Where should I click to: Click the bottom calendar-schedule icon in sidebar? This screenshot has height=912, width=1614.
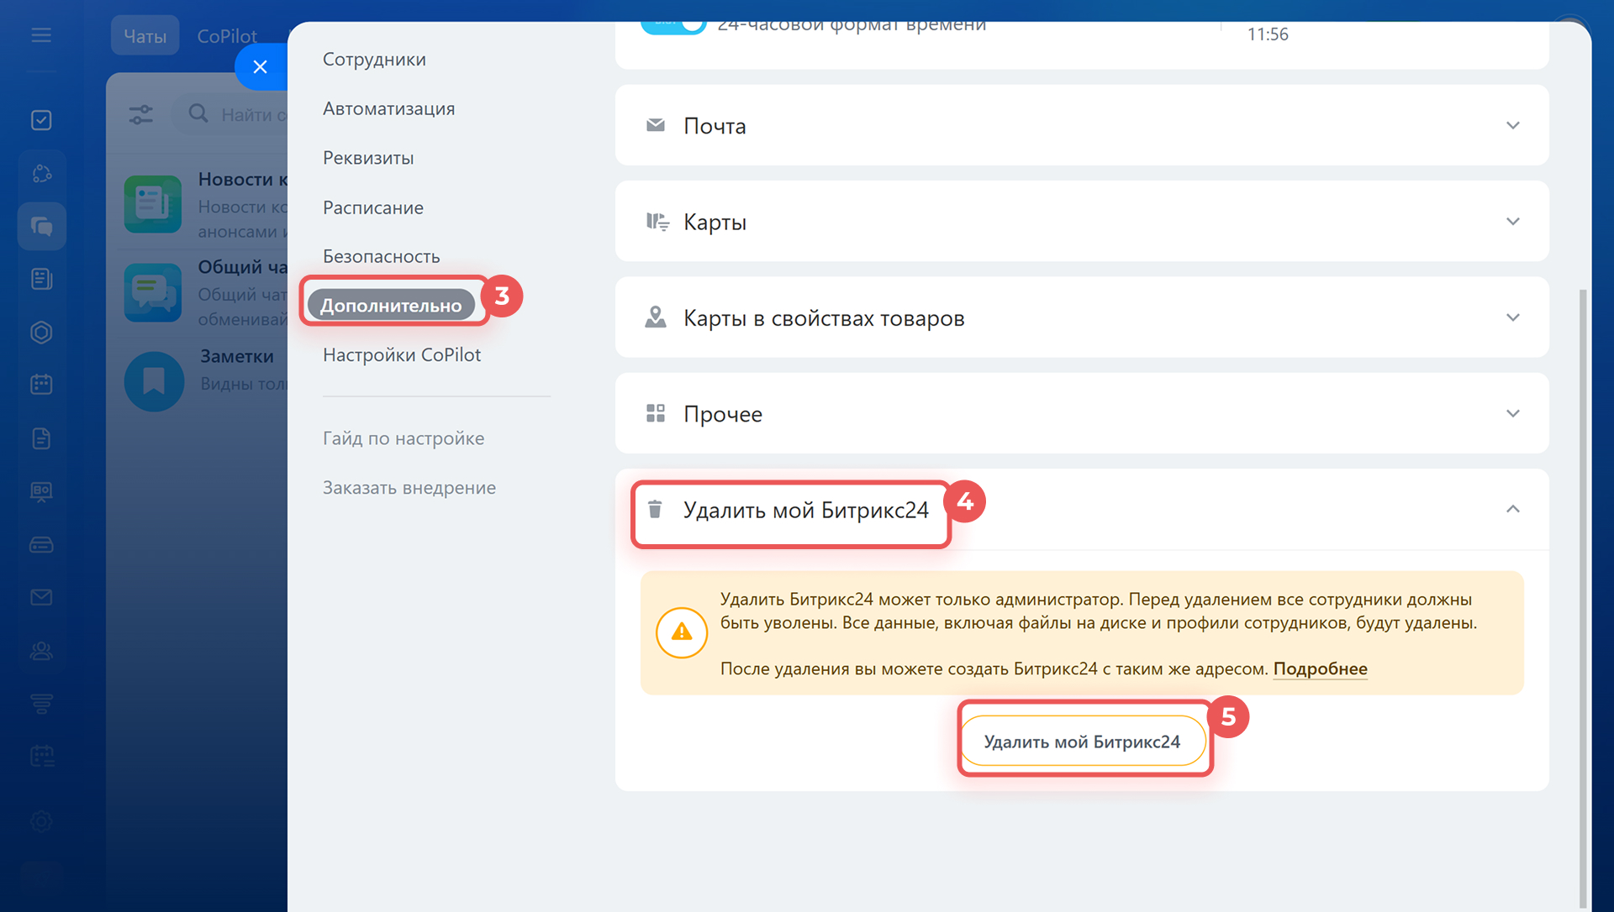tap(41, 757)
